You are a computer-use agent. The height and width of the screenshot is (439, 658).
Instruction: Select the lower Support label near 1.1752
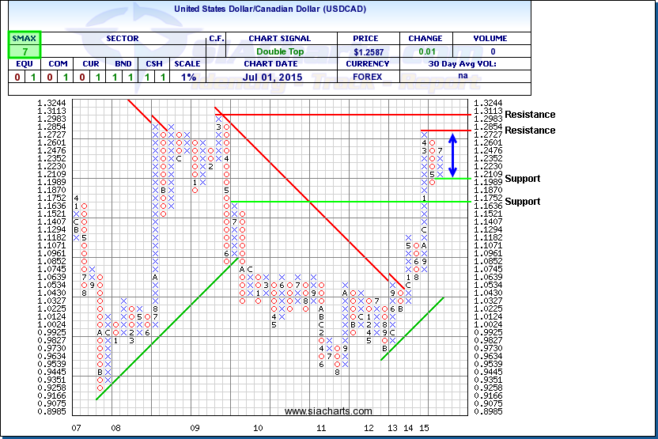pos(523,202)
